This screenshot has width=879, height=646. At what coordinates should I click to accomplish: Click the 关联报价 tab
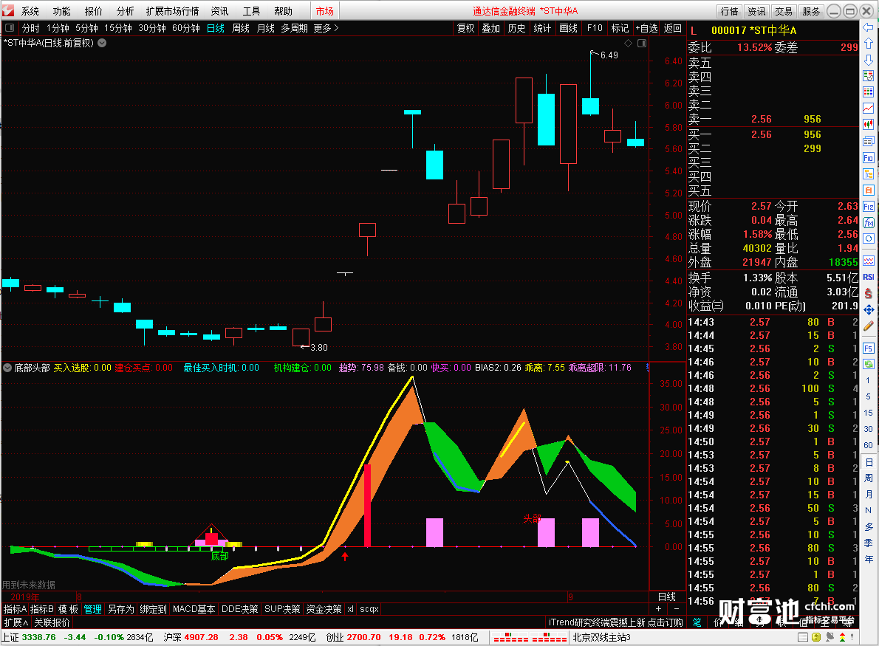(52, 622)
